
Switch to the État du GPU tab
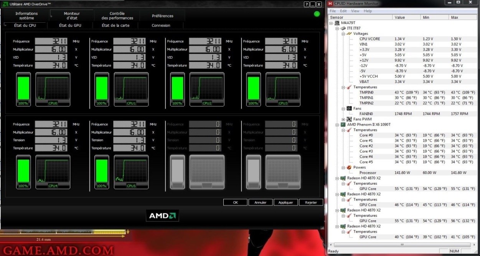point(70,25)
